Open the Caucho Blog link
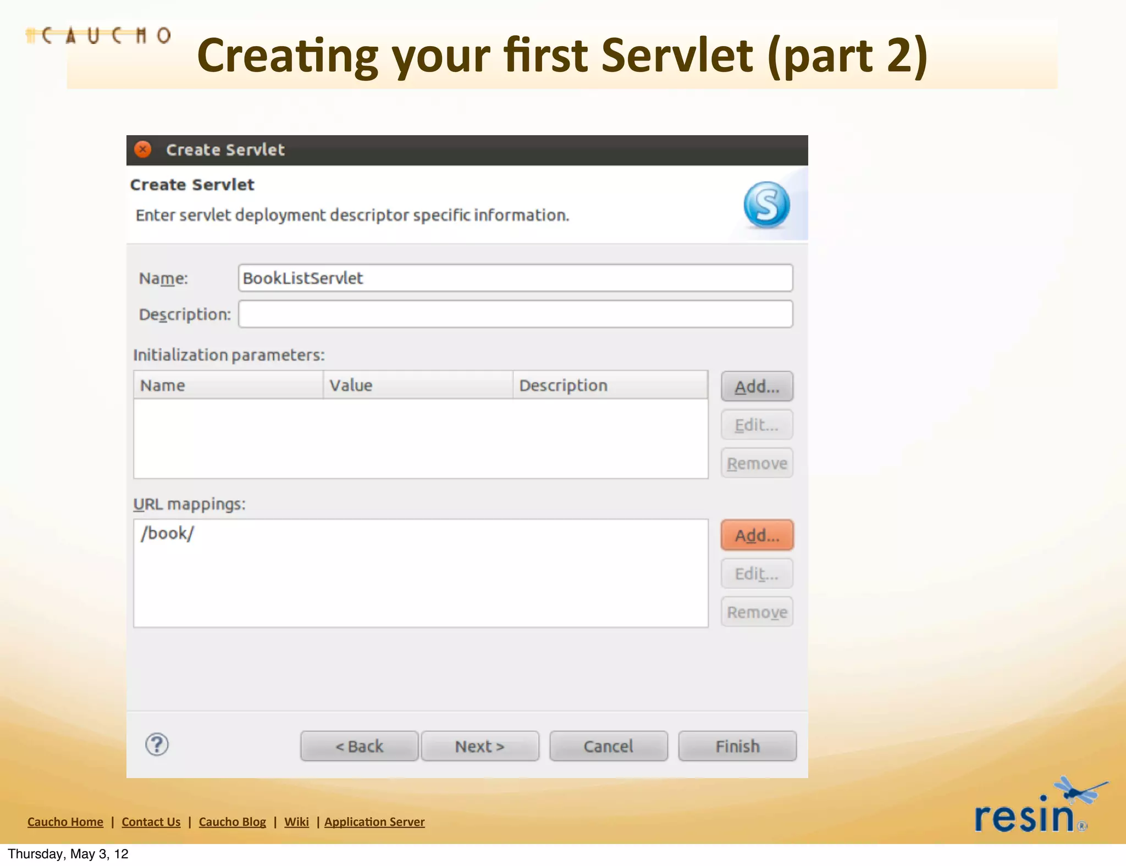The width and height of the screenshot is (1126, 866). [232, 822]
